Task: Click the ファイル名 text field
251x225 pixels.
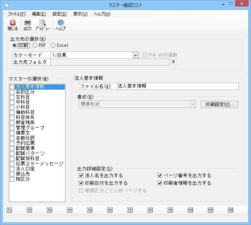Action: tap(177, 86)
